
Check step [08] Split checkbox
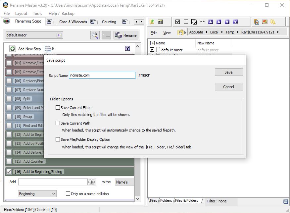coord(9,99)
